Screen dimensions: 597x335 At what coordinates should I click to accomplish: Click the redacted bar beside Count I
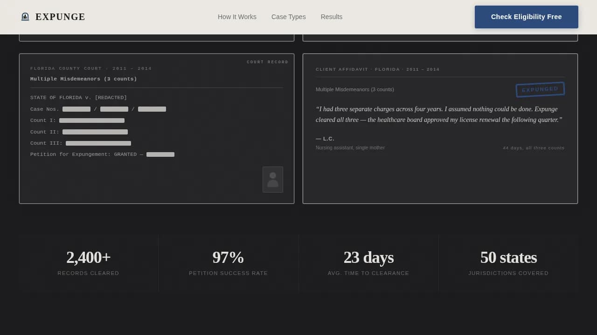coord(92,120)
